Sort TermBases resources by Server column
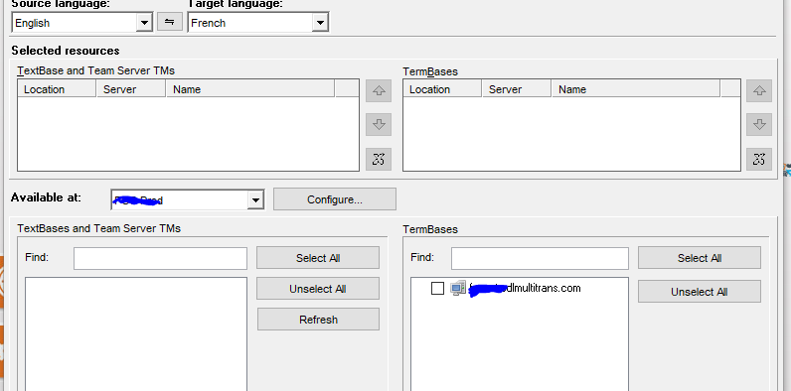This screenshot has width=791, height=391. click(516, 89)
